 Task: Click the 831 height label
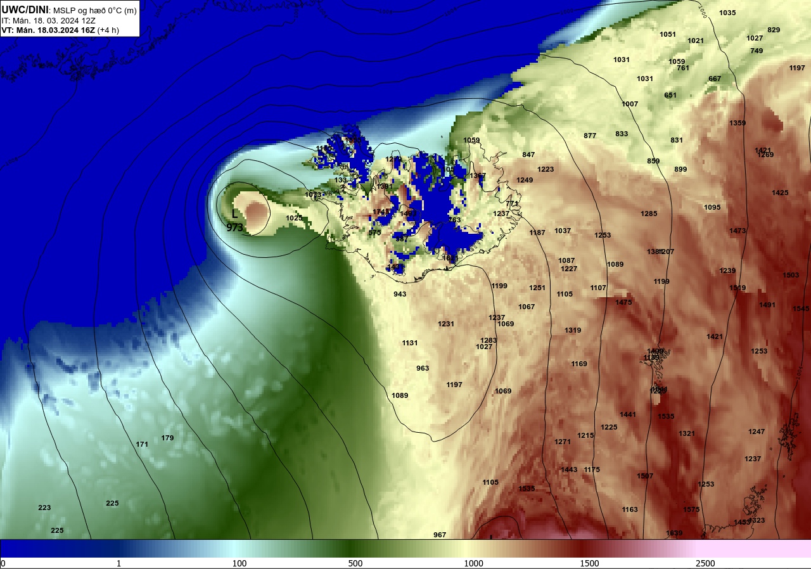(x=677, y=140)
